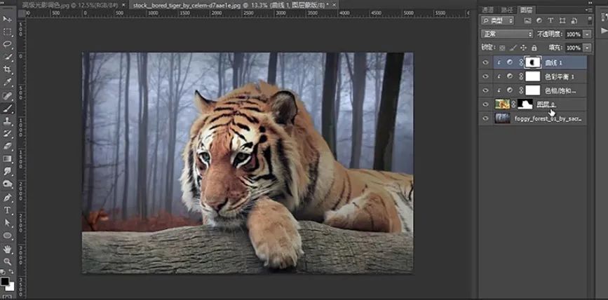The width and height of the screenshot is (608, 300).
Task: Select the Move tool
Action: (8, 20)
